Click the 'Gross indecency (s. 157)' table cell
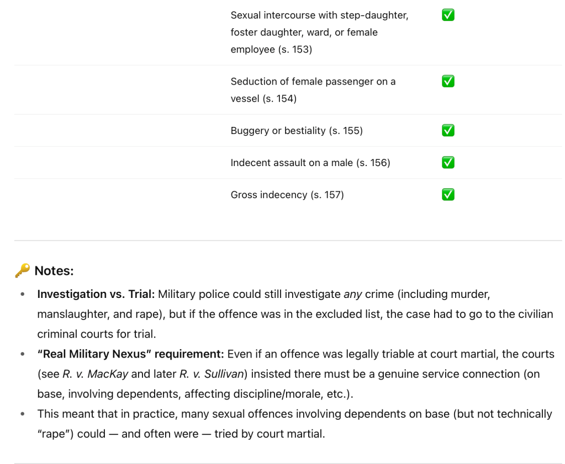The height and width of the screenshot is (464, 565). click(x=287, y=195)
